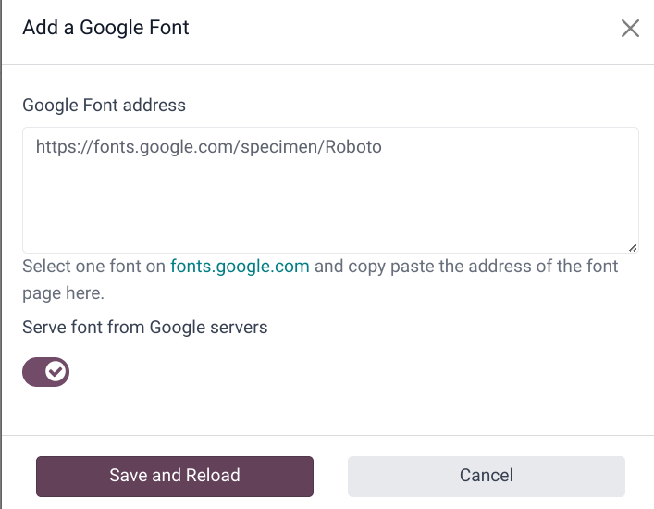Click the checkmark knob of the toggle
Screen dimensions: 654x509
(56, 372)
